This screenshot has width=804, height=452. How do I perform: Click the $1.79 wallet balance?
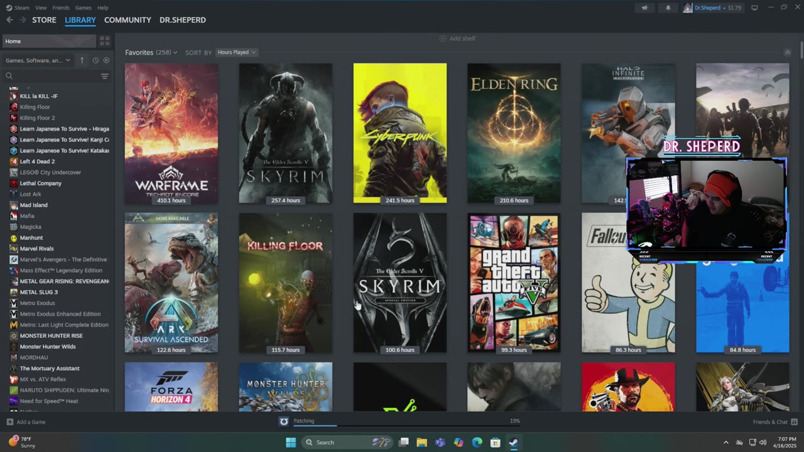tap(735, 8)
